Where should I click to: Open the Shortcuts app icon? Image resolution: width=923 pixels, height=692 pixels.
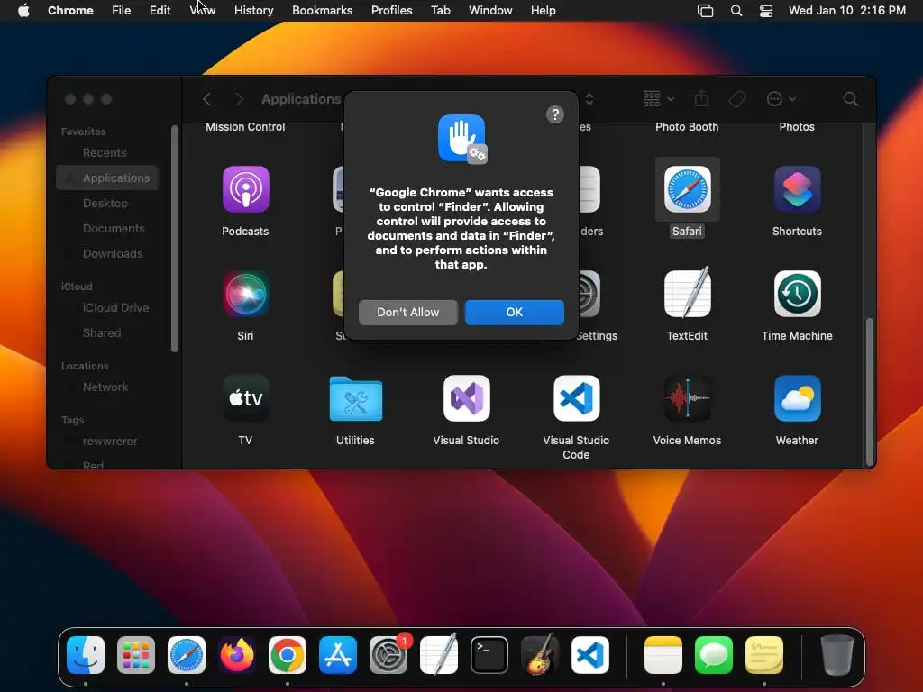tap(797, 189)
